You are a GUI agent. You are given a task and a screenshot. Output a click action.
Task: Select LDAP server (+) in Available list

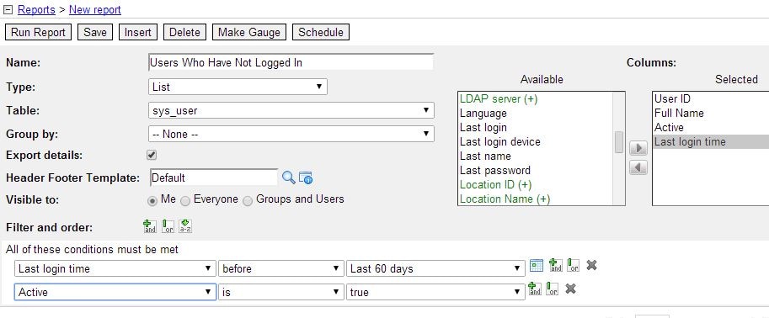tap(536, 99)
